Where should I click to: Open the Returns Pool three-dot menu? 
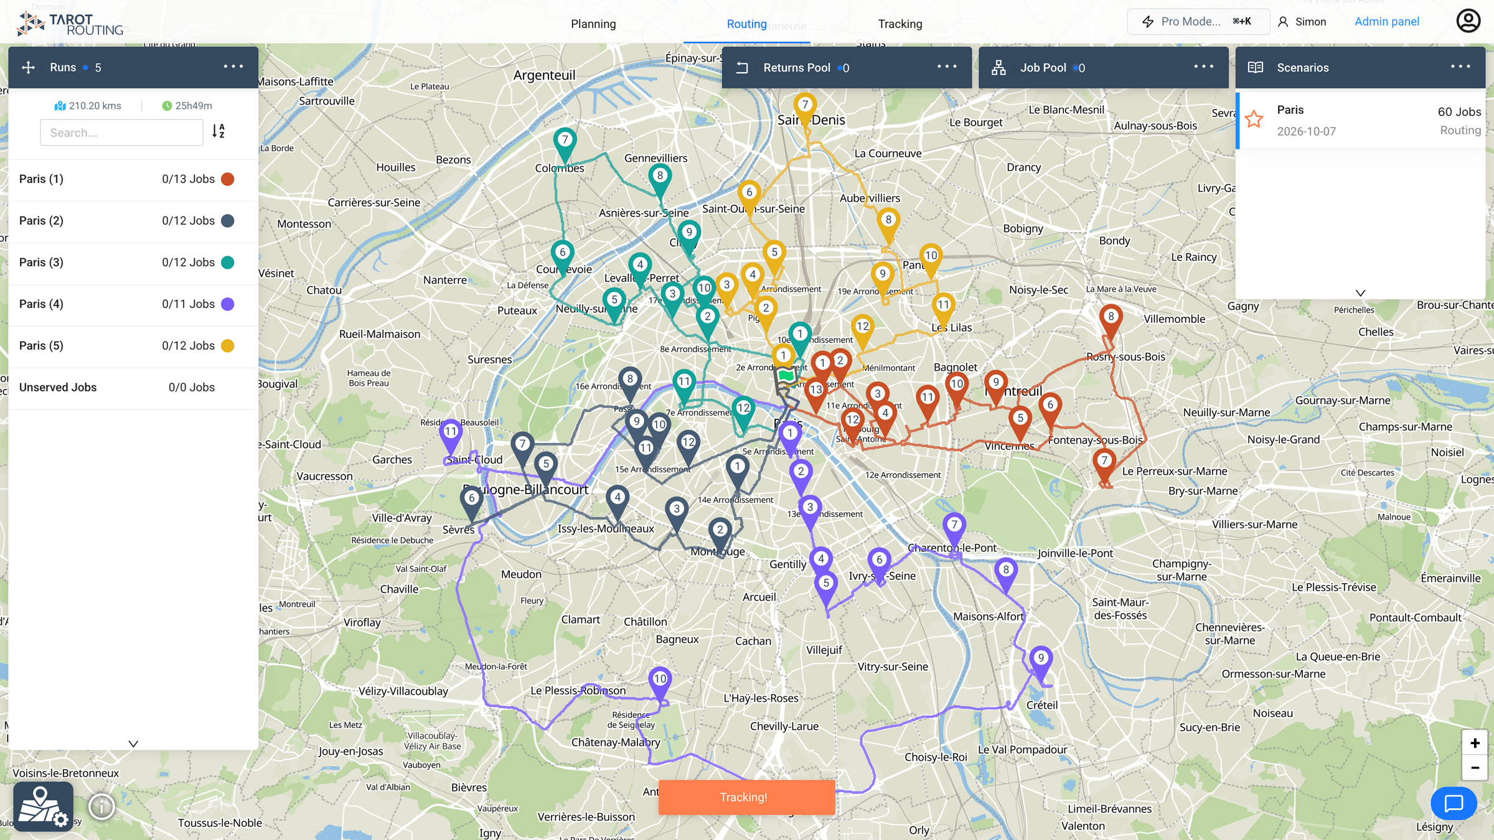[x=947, y=67]
